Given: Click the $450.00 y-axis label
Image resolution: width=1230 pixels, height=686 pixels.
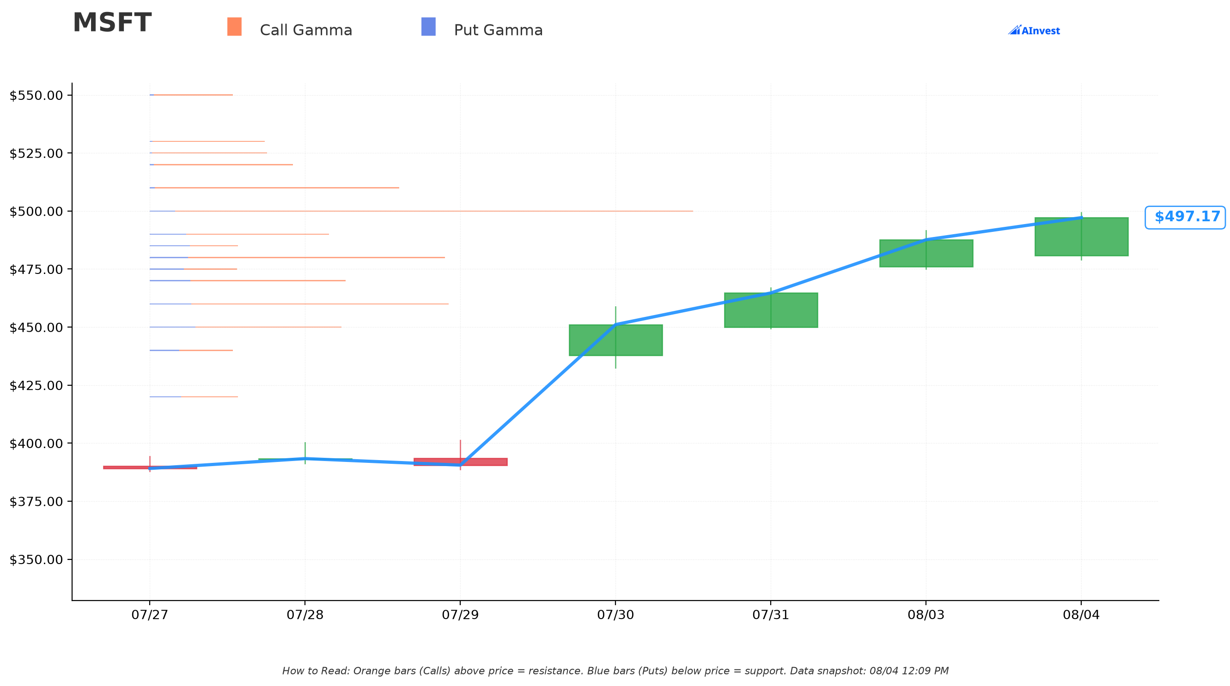Looking at the screenshot, I should (x=37, y=328).
